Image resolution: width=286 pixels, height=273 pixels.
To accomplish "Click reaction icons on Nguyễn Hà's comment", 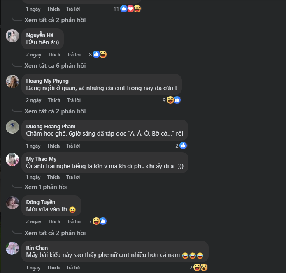I will tap(100, 54).
